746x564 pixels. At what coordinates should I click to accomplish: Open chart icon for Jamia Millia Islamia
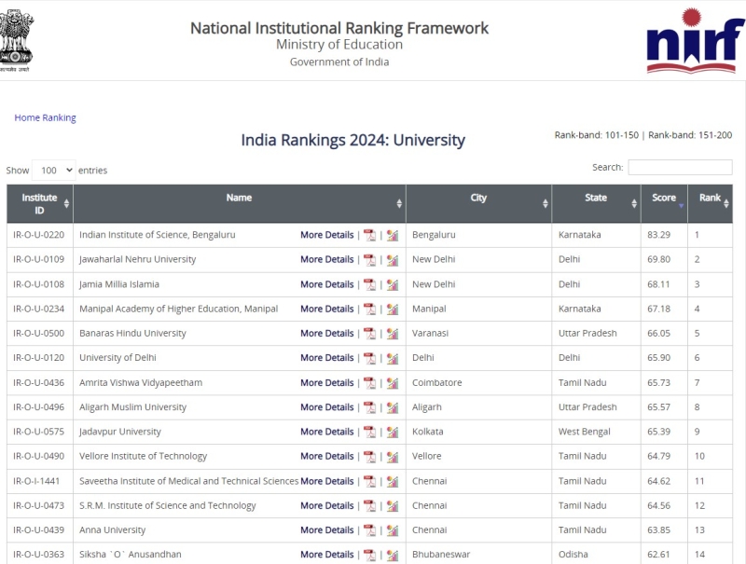click(393, 284)
